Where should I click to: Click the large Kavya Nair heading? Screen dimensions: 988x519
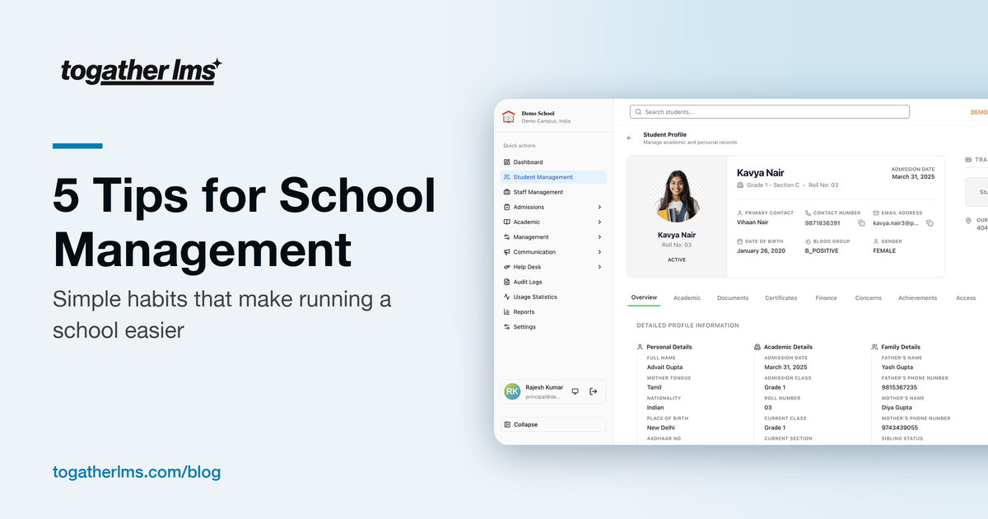pos(761,173)
